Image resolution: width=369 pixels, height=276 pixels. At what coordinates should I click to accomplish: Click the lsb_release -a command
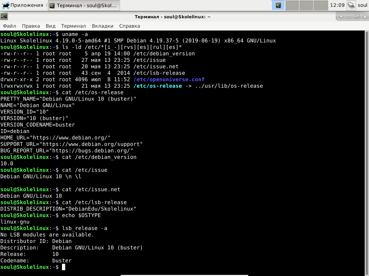tap(84, 228)
